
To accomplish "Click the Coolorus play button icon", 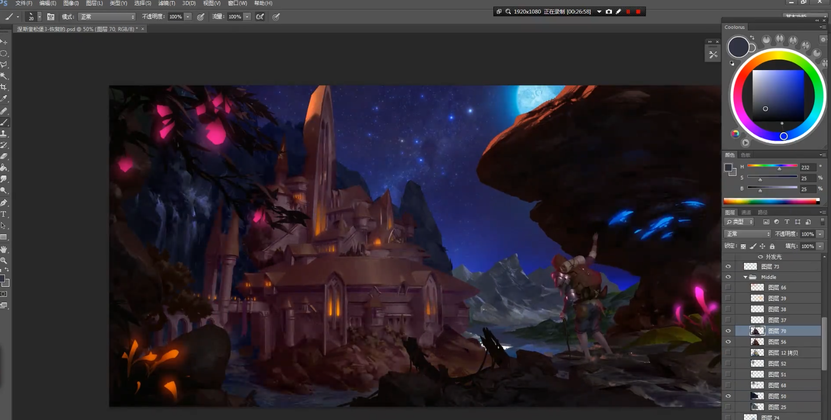I will [x=745, y=143].
